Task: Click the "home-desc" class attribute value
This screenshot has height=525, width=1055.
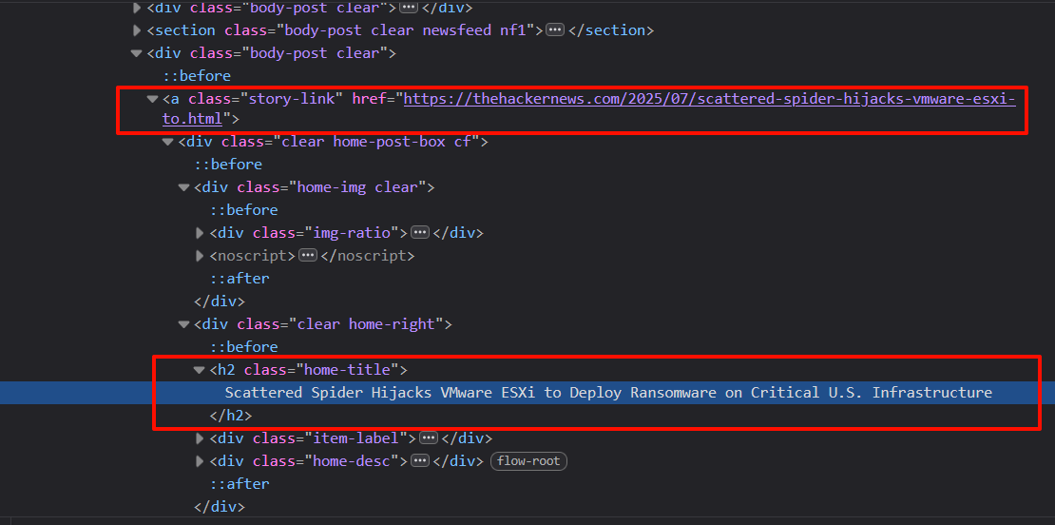Action: click(x=354, y=461)
